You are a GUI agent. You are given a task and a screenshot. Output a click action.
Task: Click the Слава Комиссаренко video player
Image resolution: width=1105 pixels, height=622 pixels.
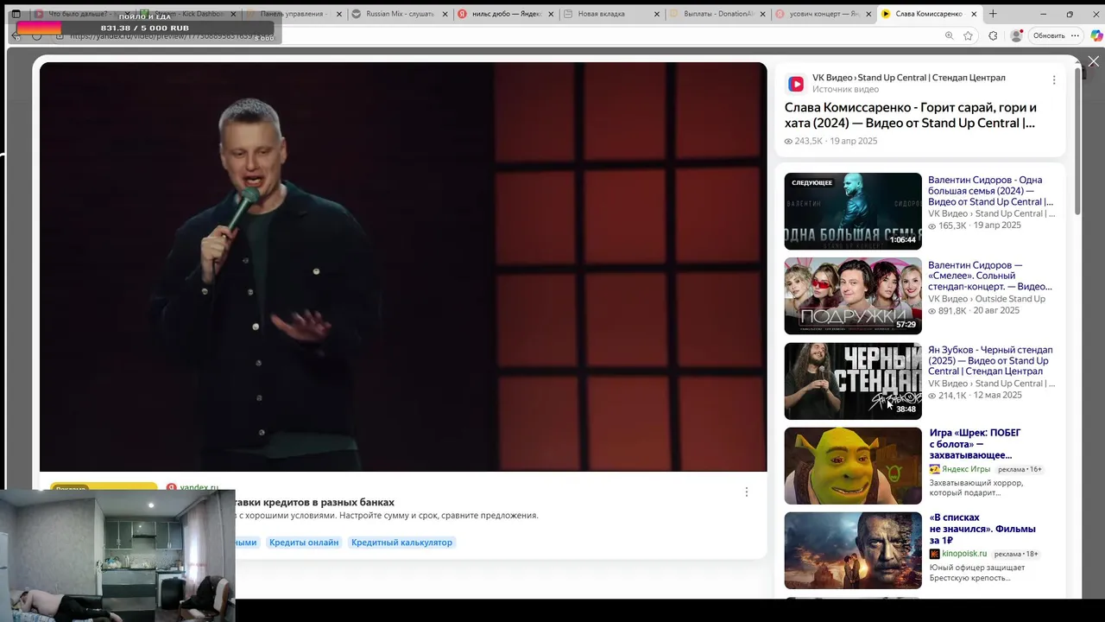403,267
